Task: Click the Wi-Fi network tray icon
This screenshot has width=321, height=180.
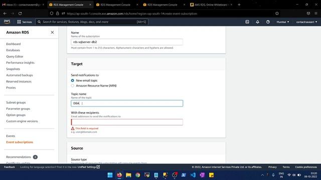Action: tap(289, 175)
